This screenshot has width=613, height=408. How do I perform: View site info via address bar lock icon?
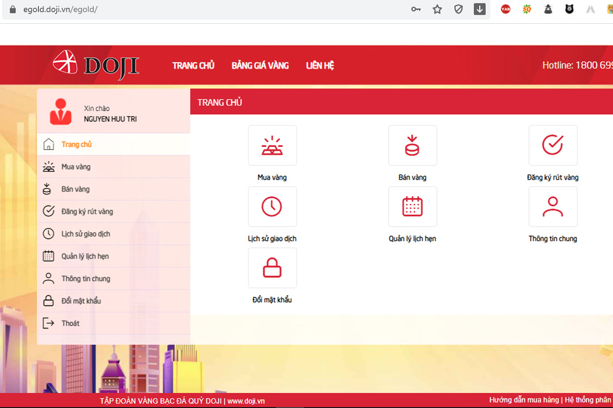tap(12, 10)
